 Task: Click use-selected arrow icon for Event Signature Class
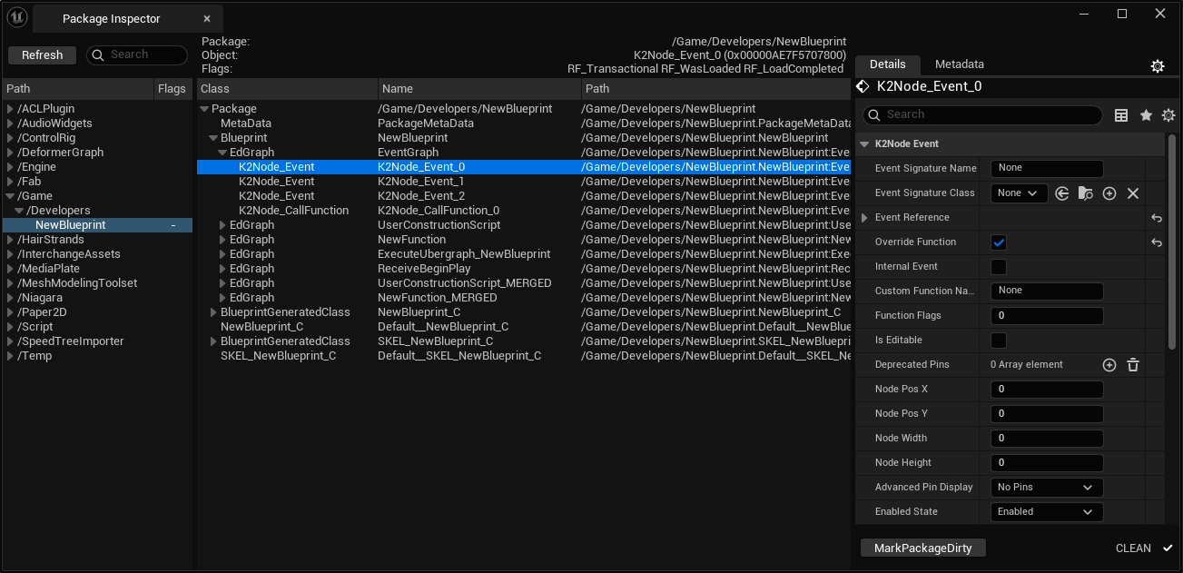pos(1061,193)
